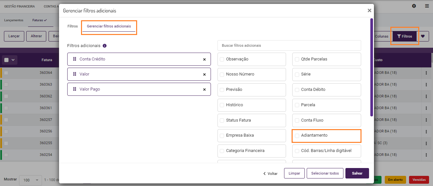Click the heart favorites icon
This screenshot has height=186, width=433.
tap(423, 36)
